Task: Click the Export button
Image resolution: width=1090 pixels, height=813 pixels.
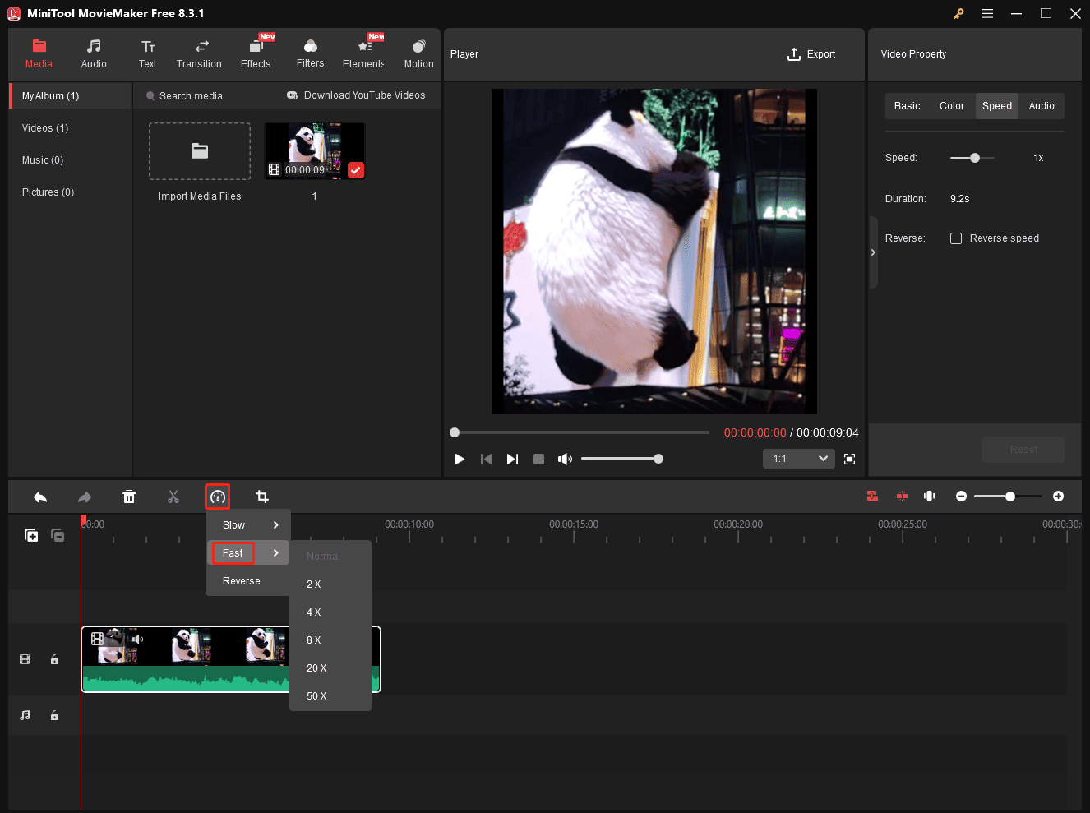Action: pos(811,54)
